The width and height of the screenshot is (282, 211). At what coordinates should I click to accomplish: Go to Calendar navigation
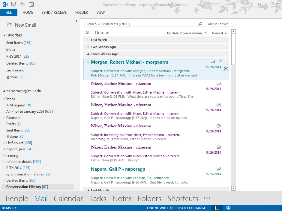68,198
